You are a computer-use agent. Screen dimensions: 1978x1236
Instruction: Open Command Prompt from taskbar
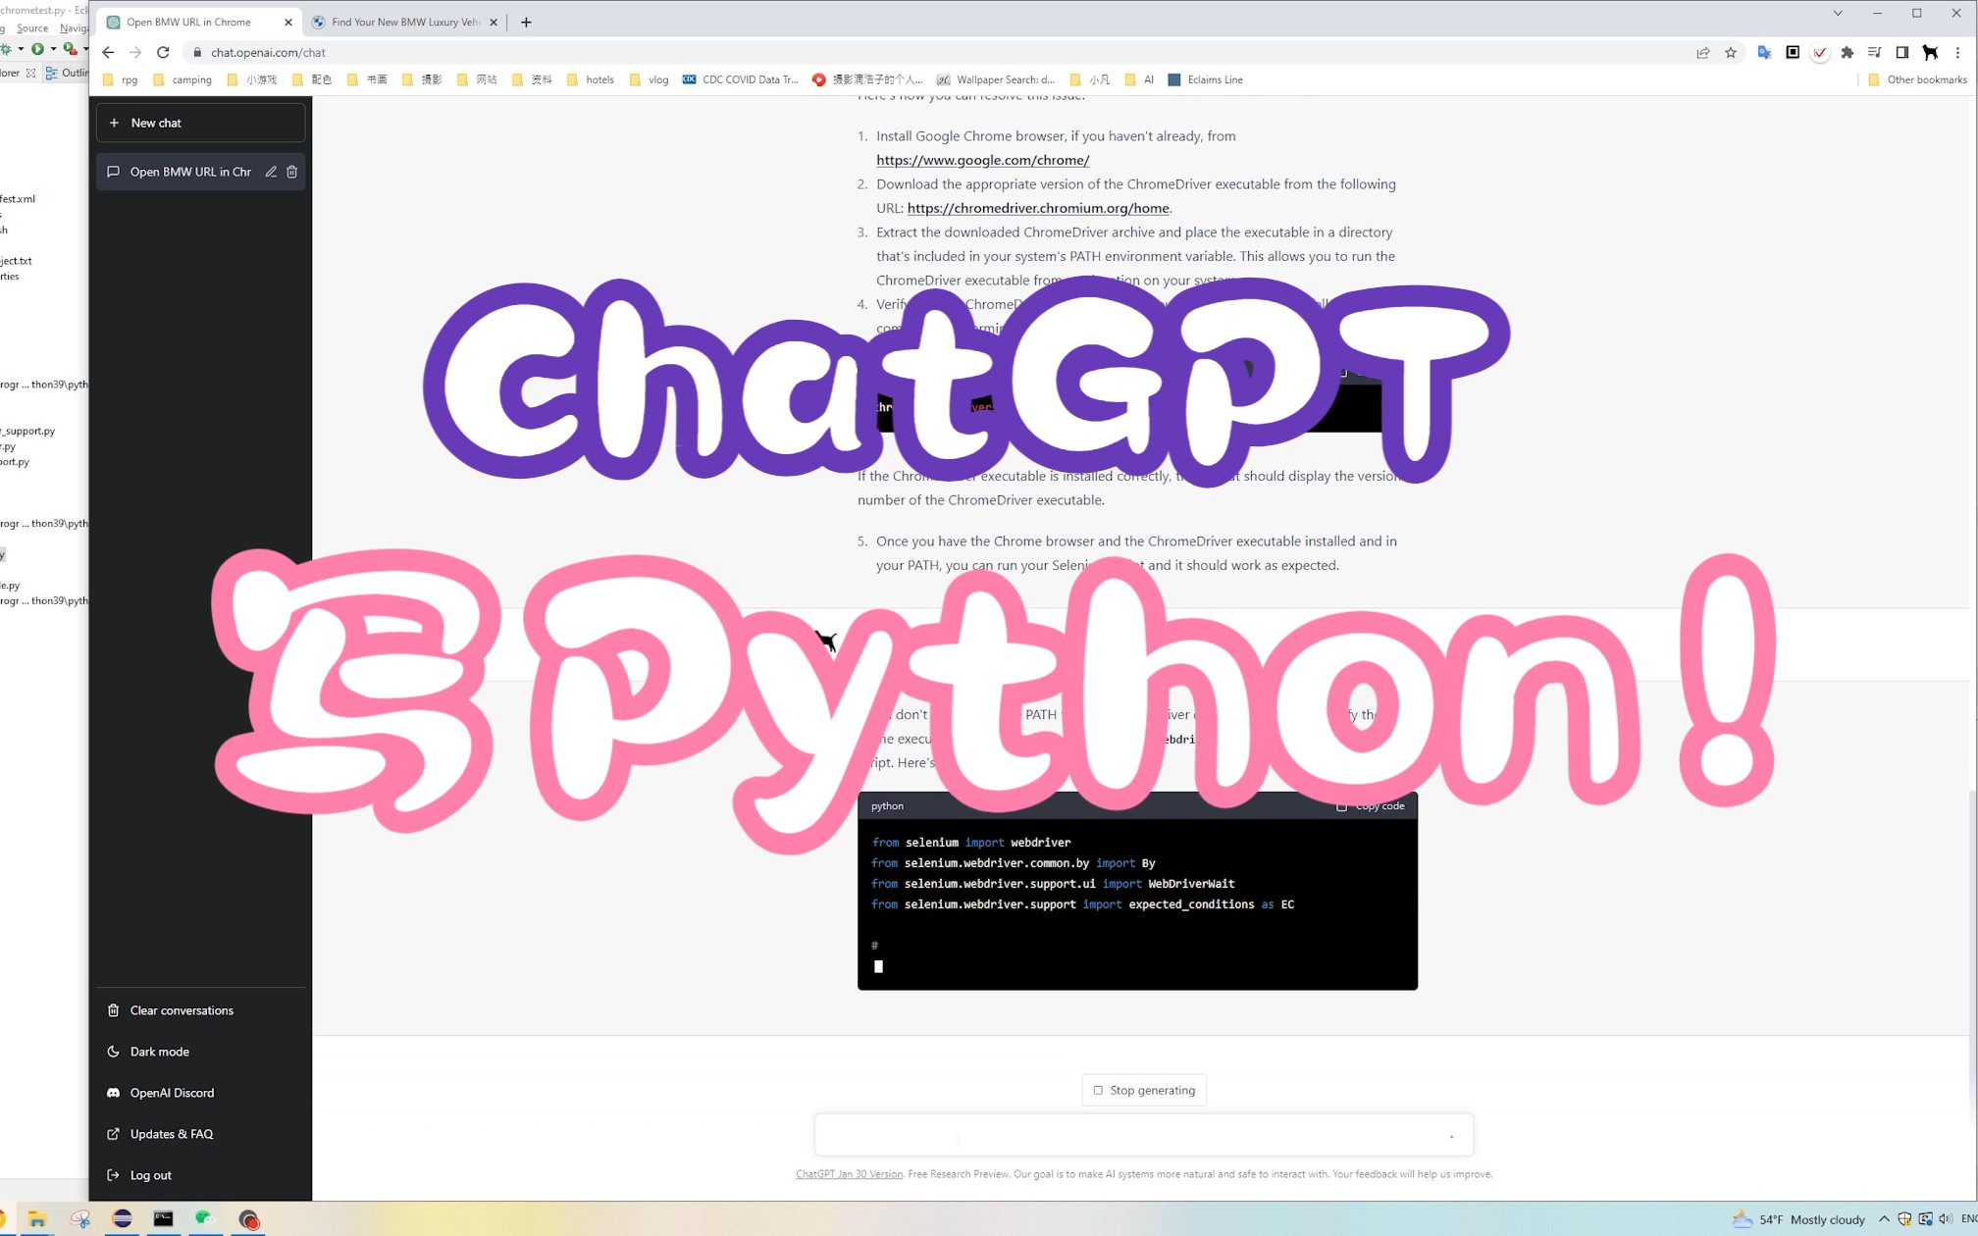[x=164, y=1218]
